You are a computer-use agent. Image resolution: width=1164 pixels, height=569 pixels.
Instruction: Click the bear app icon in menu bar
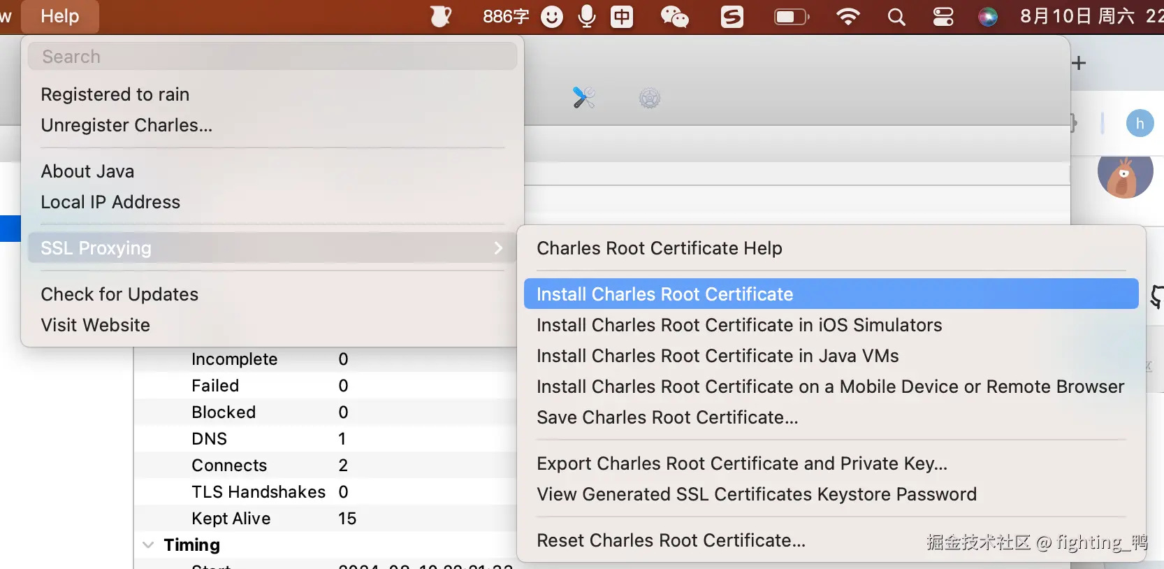point(441,16)
